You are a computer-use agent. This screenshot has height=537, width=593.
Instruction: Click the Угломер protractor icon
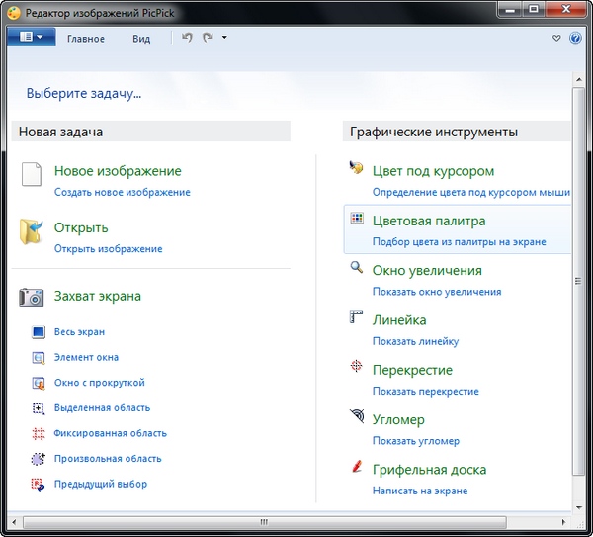[x=357, y=417]
